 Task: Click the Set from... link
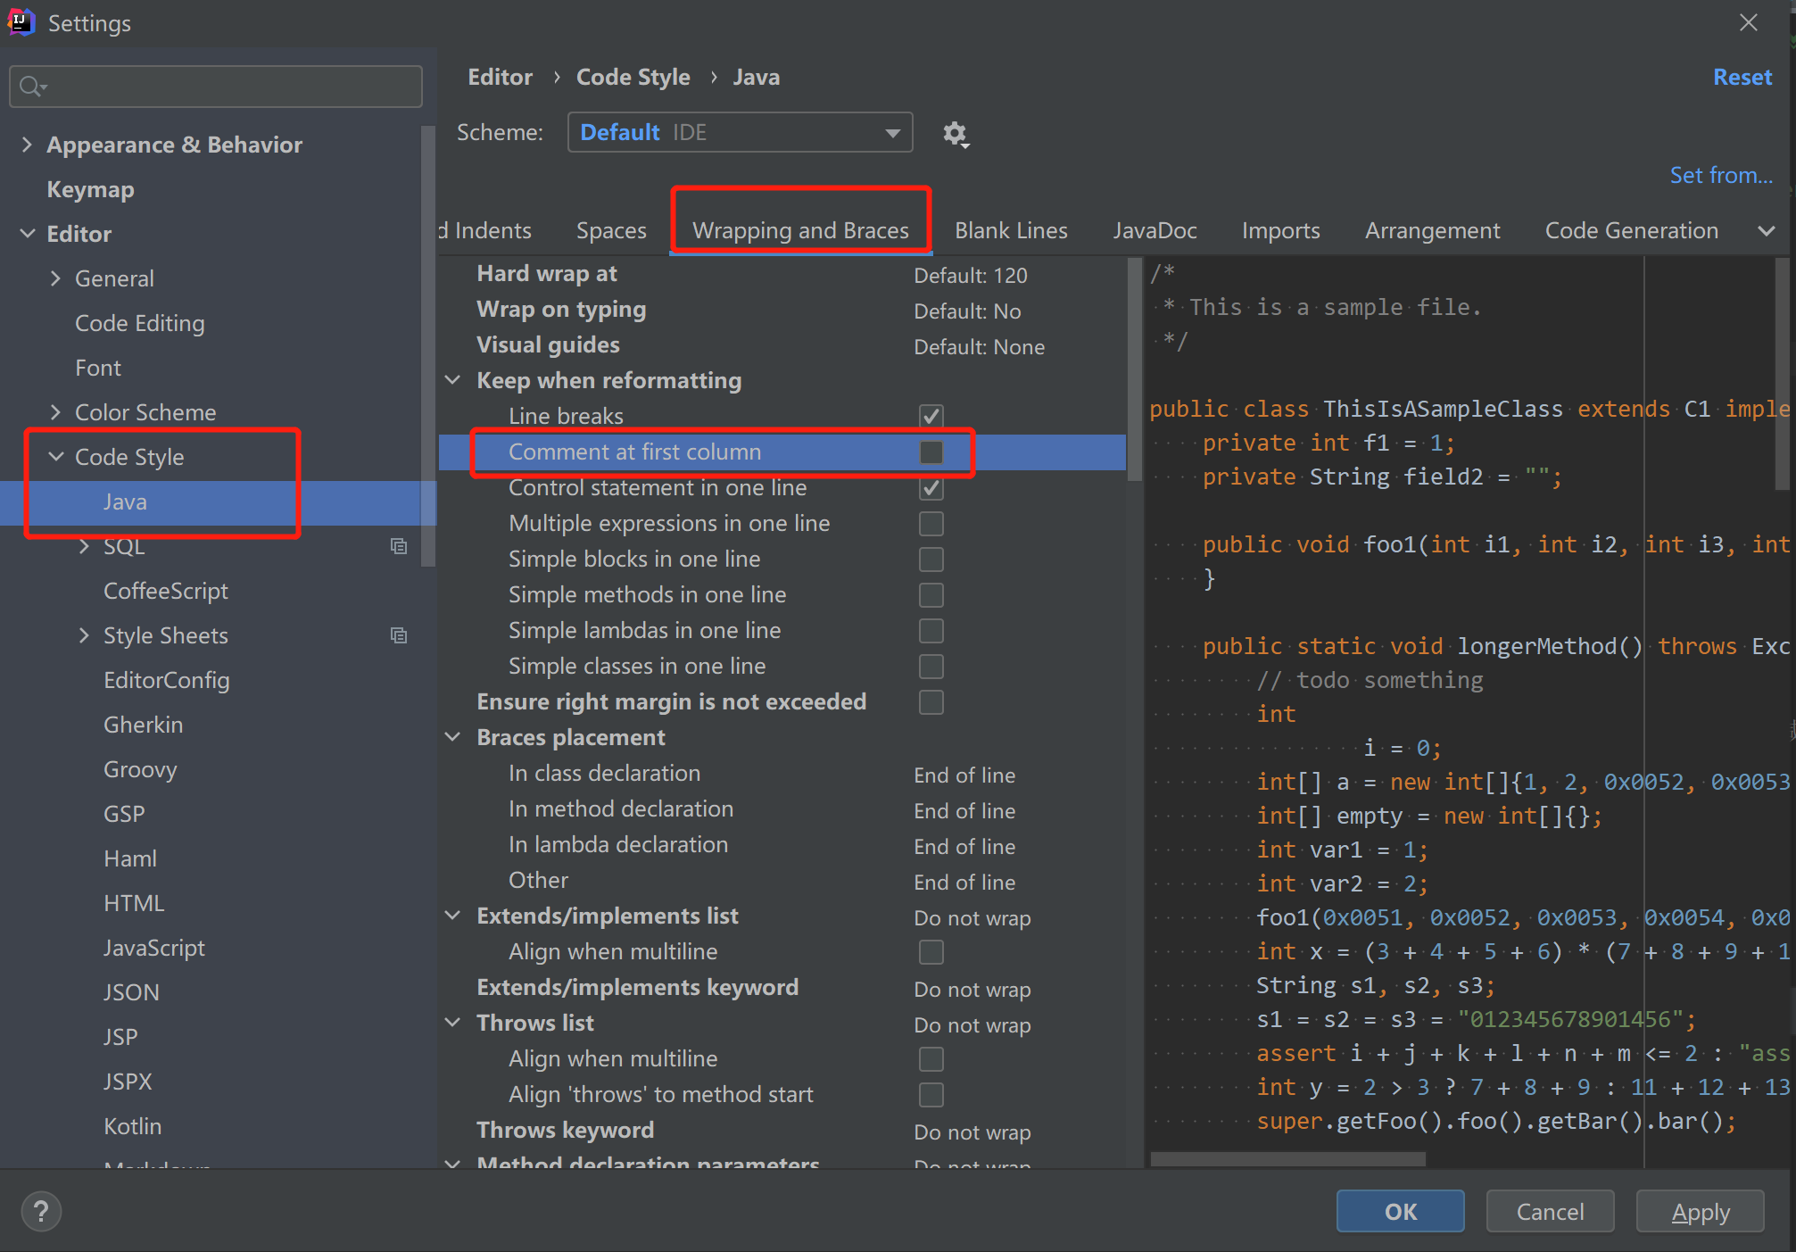click(x=1720, y=176)
